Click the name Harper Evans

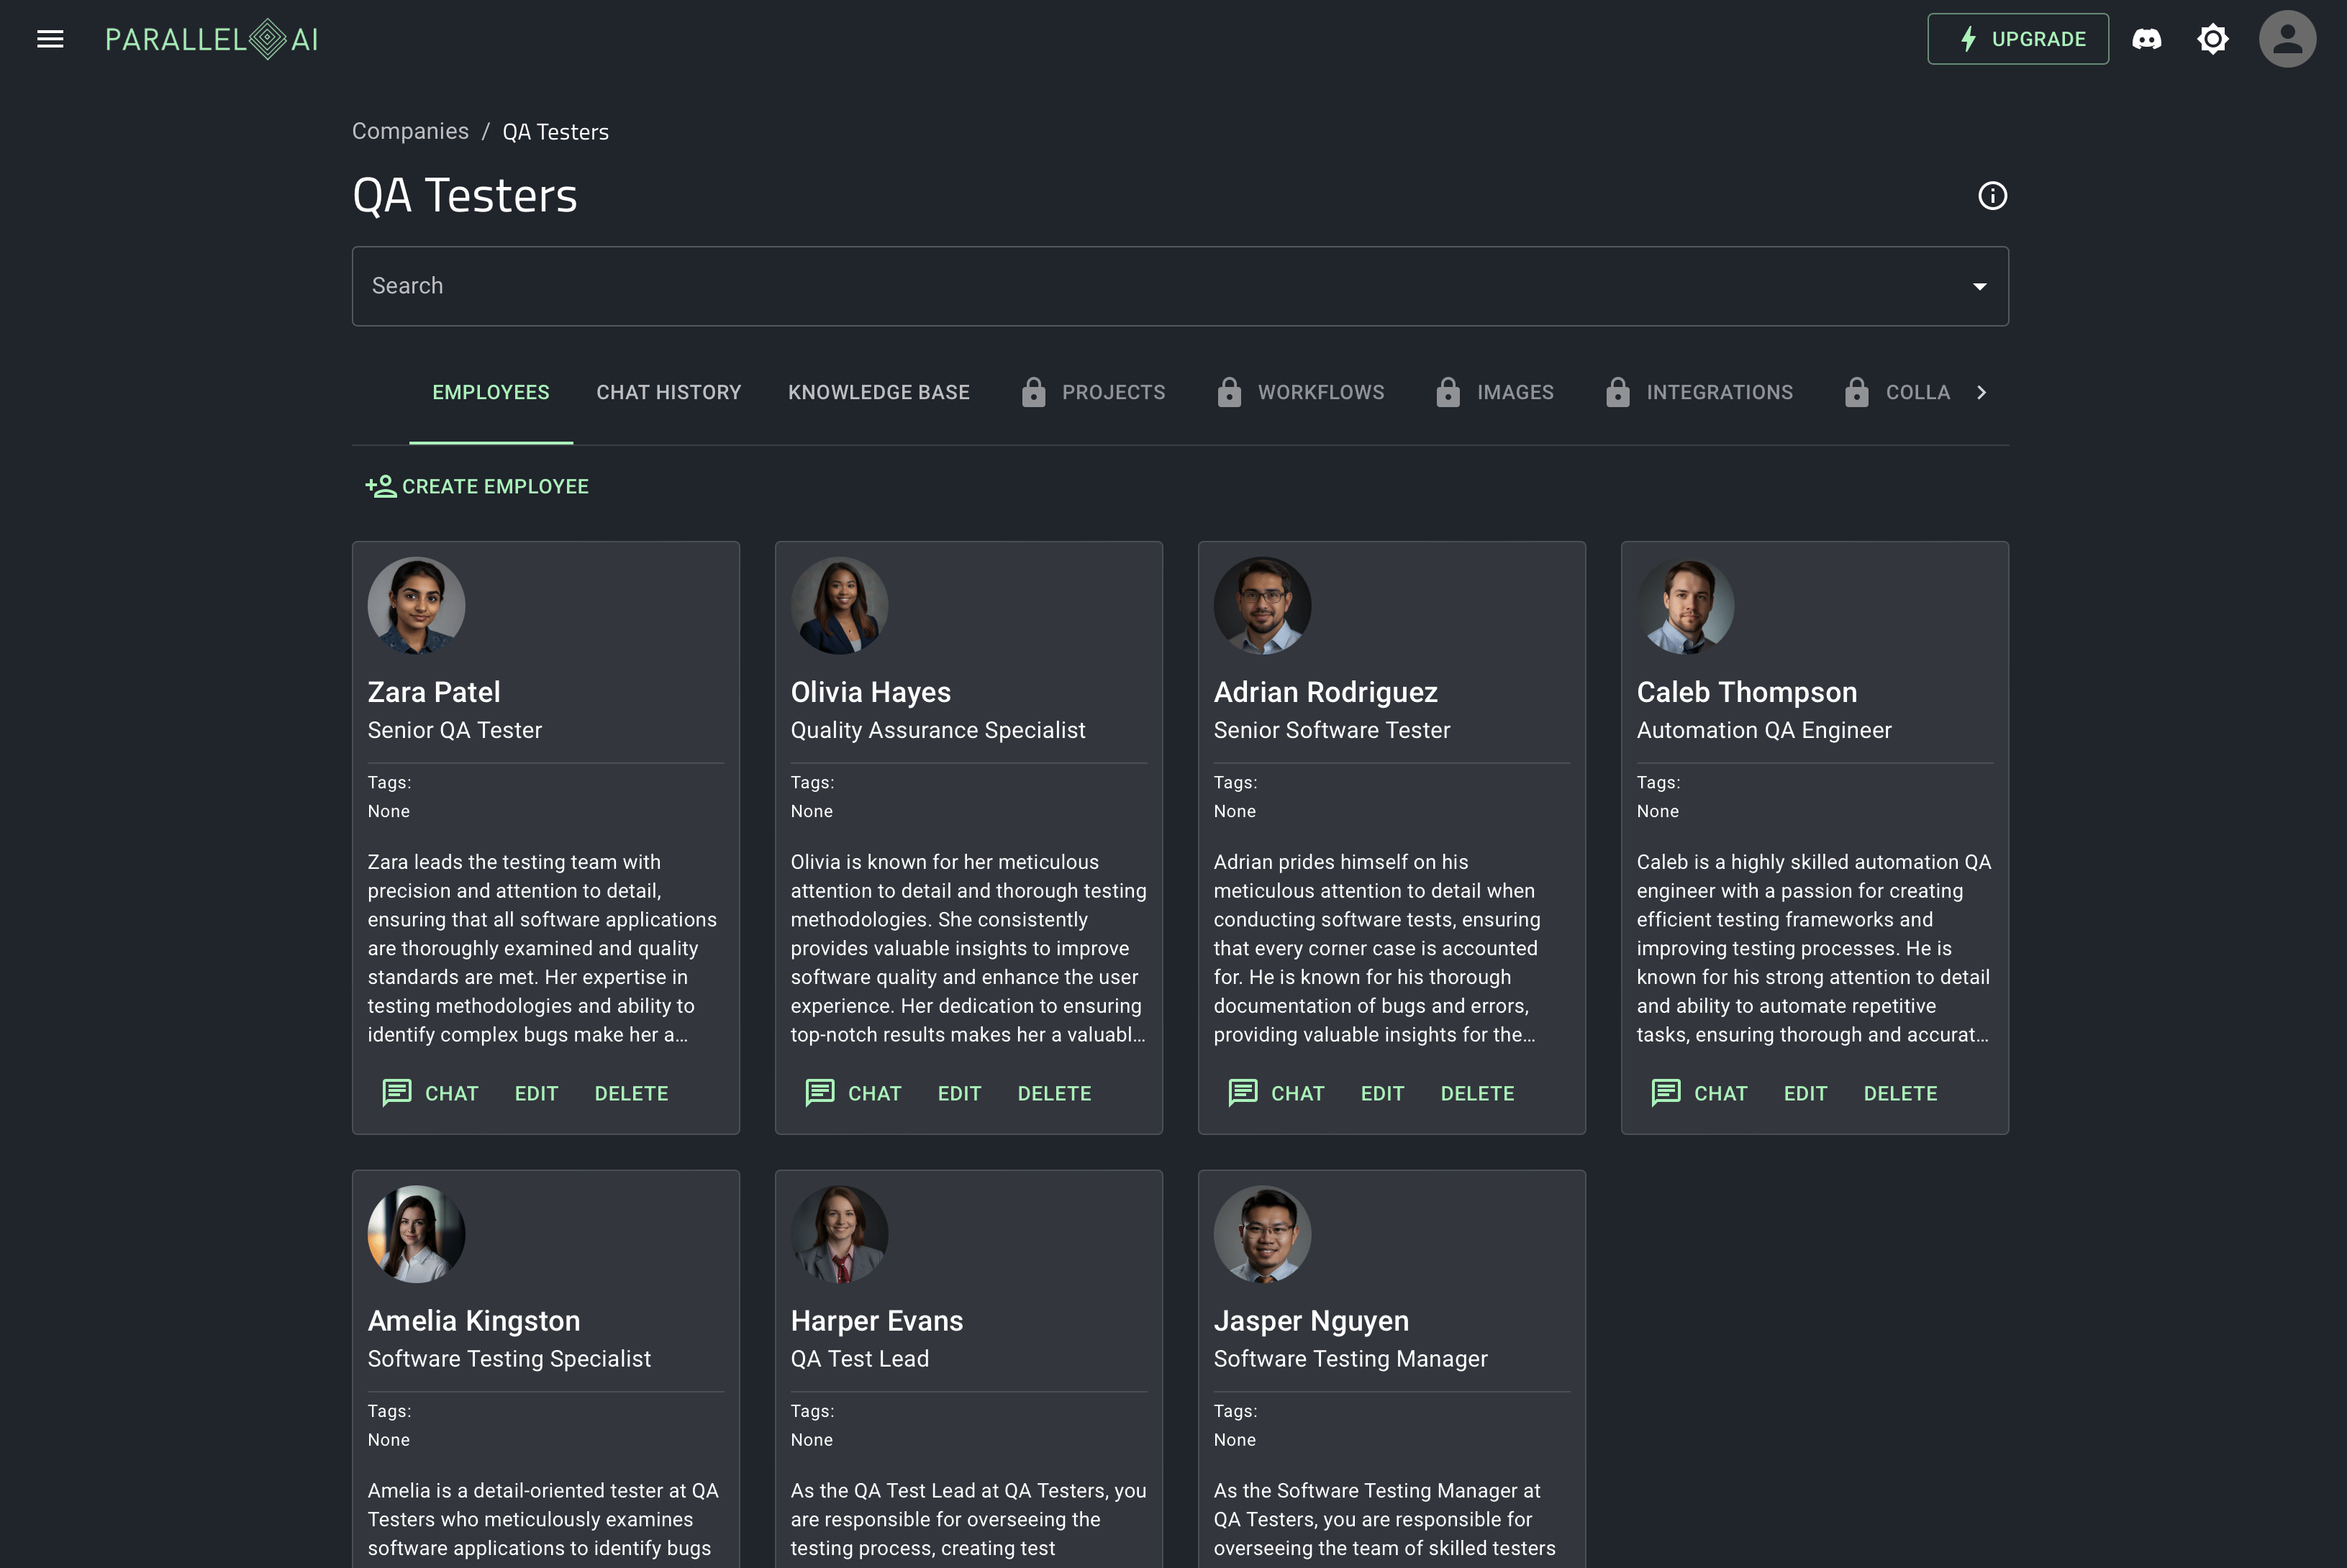pos(876,1320)
